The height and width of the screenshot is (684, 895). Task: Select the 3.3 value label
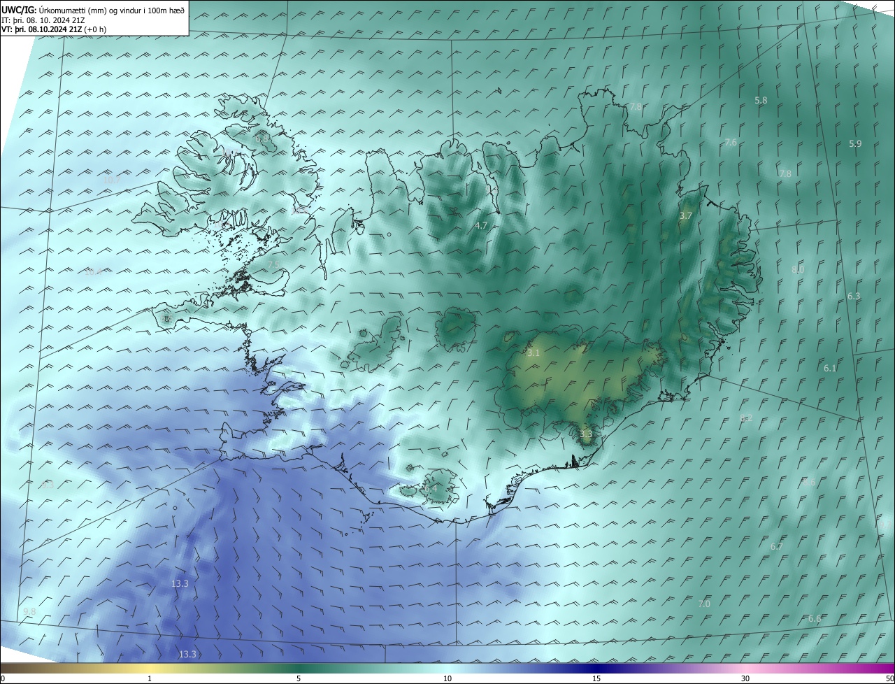pos(586,434)
